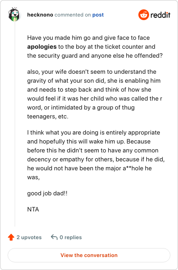
Task: Click the gray "commented on" text
Action: tap(73, 15)
